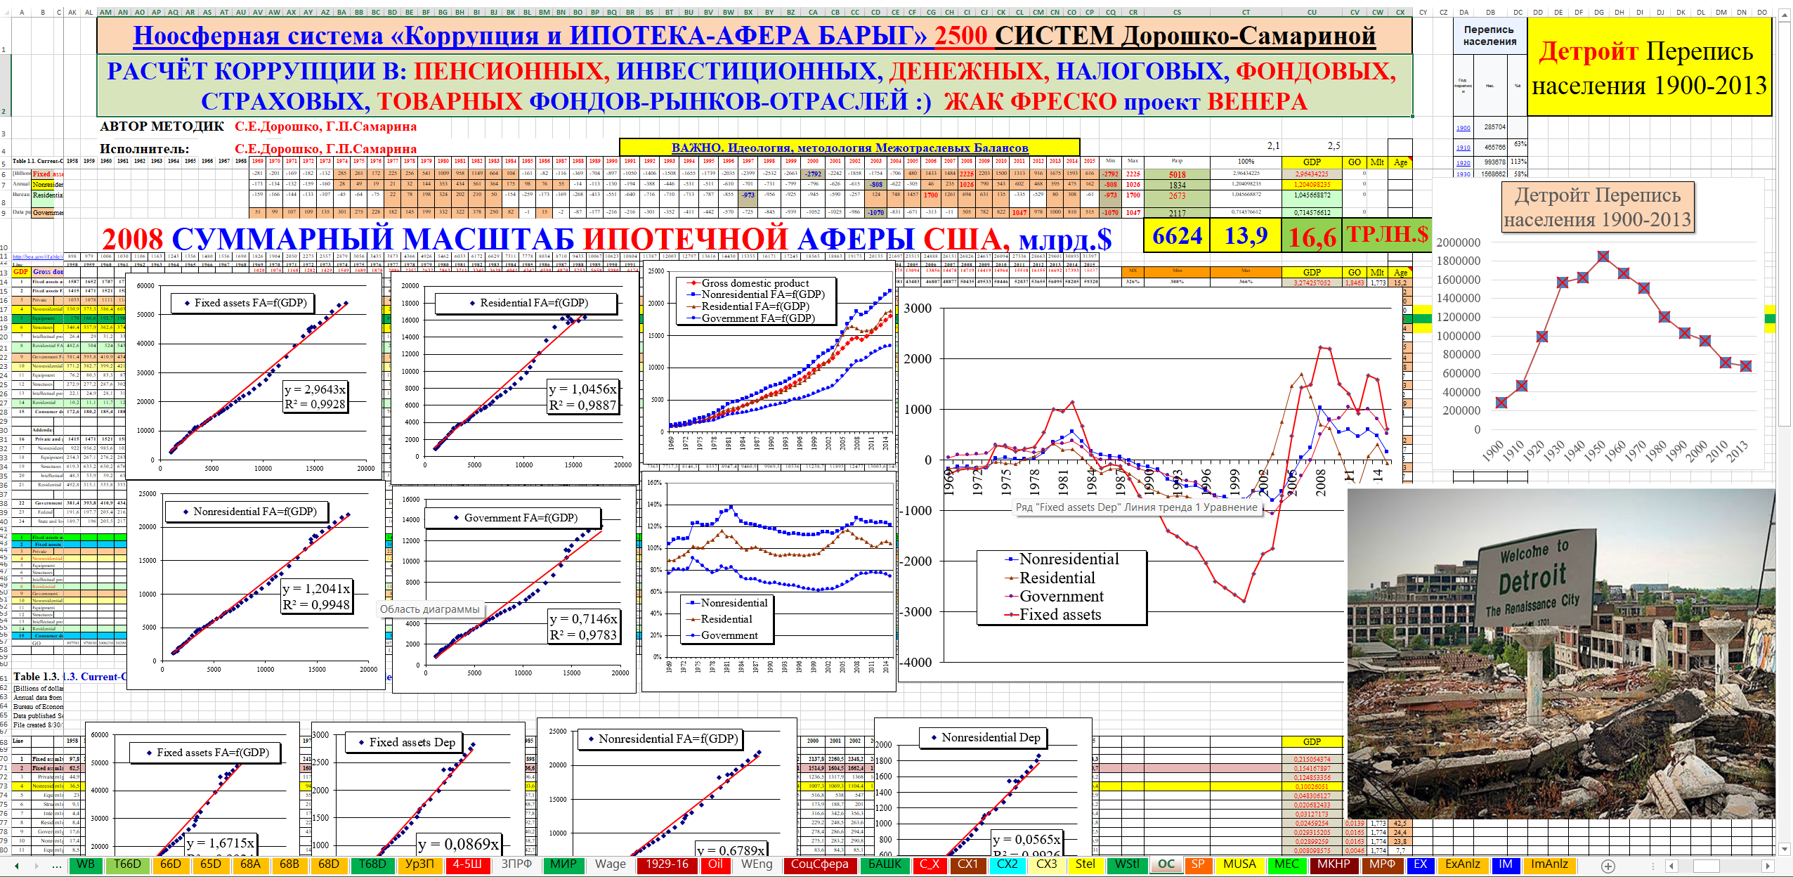Add a new sheet with the plus button

pyautogui.click(x=1608, y=866)
